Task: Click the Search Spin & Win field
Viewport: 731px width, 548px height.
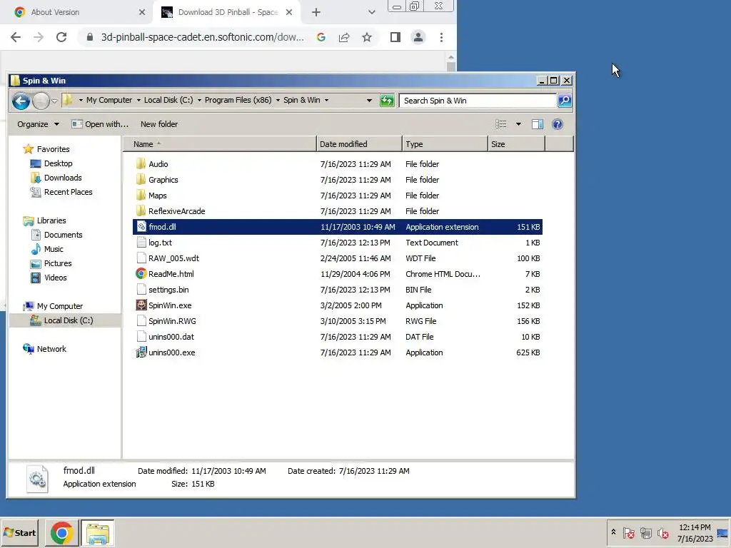Action: [x=478, y=101]
